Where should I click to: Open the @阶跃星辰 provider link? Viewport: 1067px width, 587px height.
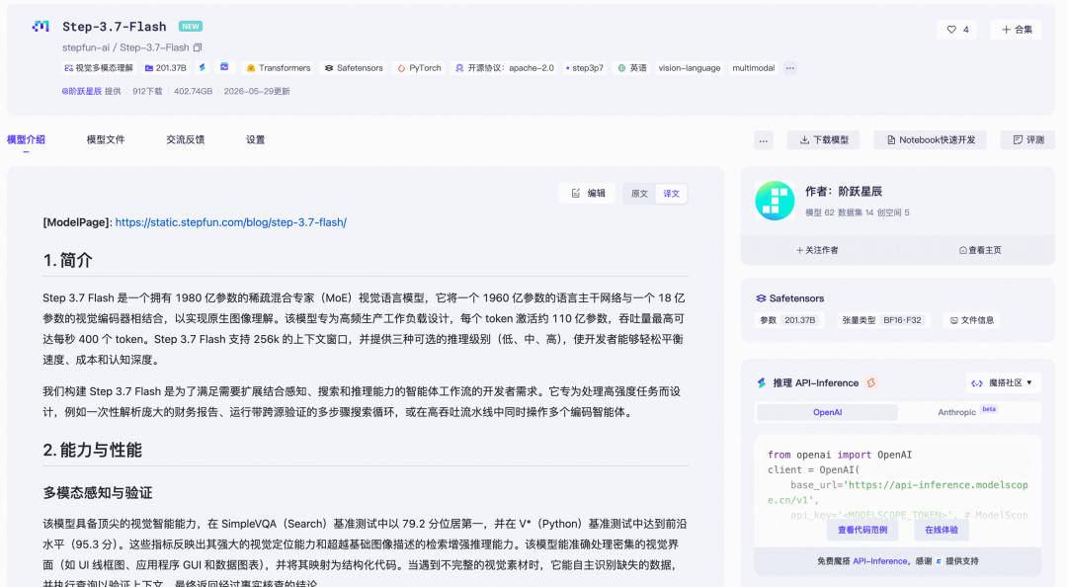[x=82, y=91]
